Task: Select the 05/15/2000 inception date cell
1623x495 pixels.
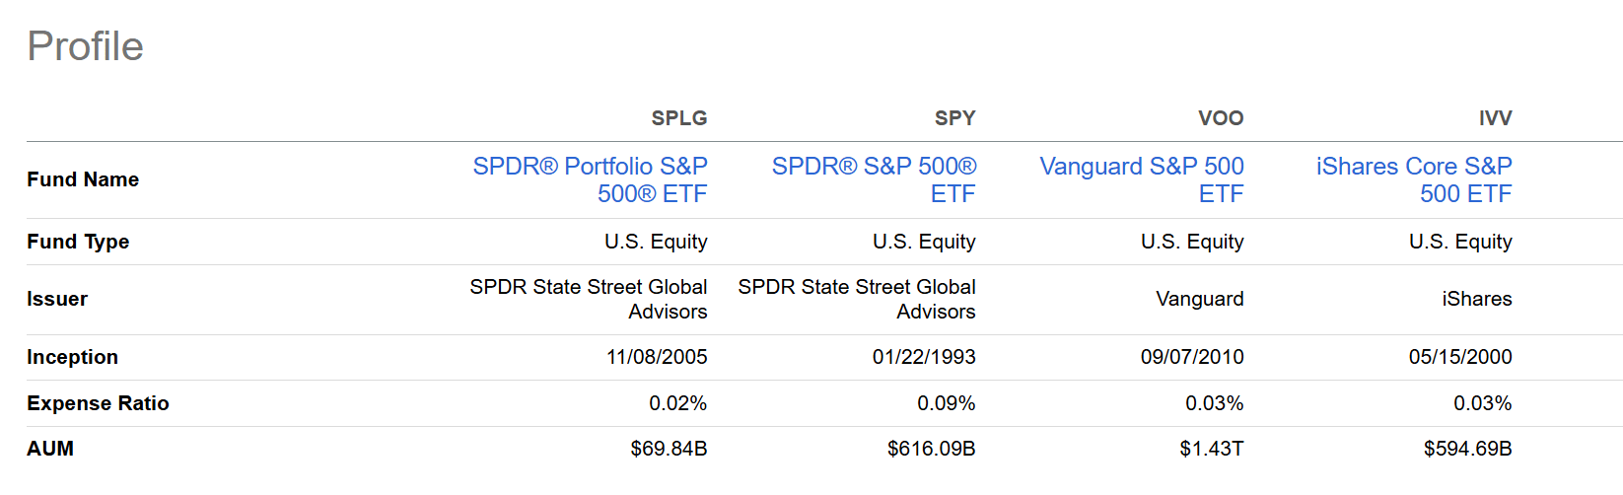Action: click(1460, 357)
